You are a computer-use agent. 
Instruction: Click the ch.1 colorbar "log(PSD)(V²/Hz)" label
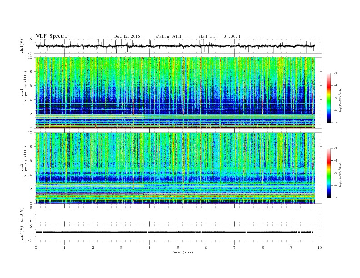pyautogui.click(x=340, y=99)
